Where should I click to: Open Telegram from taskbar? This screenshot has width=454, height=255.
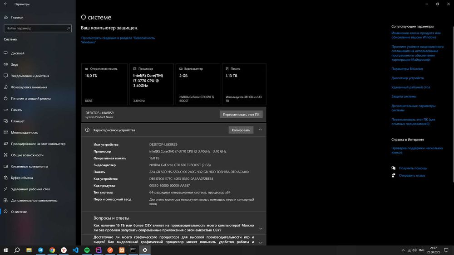[x=40, y=250]
